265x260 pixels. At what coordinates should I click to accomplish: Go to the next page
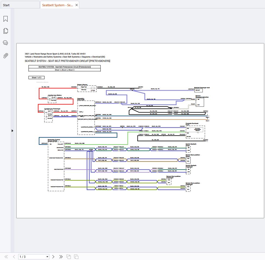pyautogui.click(x=53, y=256)
